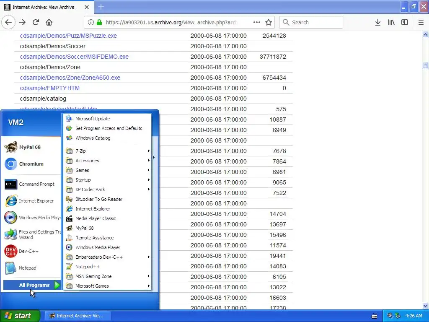429x322 pixels.
Task: Click the page scrollbar up arrow
Action: 425,34
